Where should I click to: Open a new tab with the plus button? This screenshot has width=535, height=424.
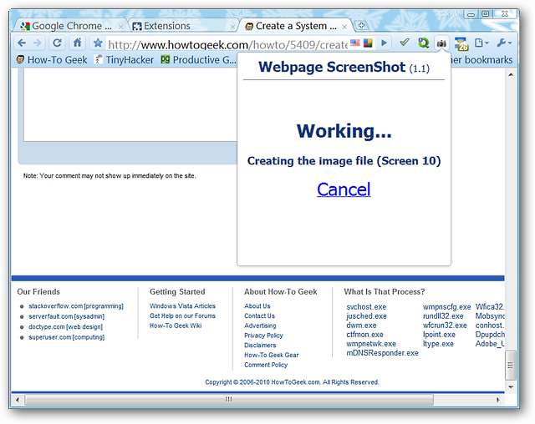[x=361, y=26]
